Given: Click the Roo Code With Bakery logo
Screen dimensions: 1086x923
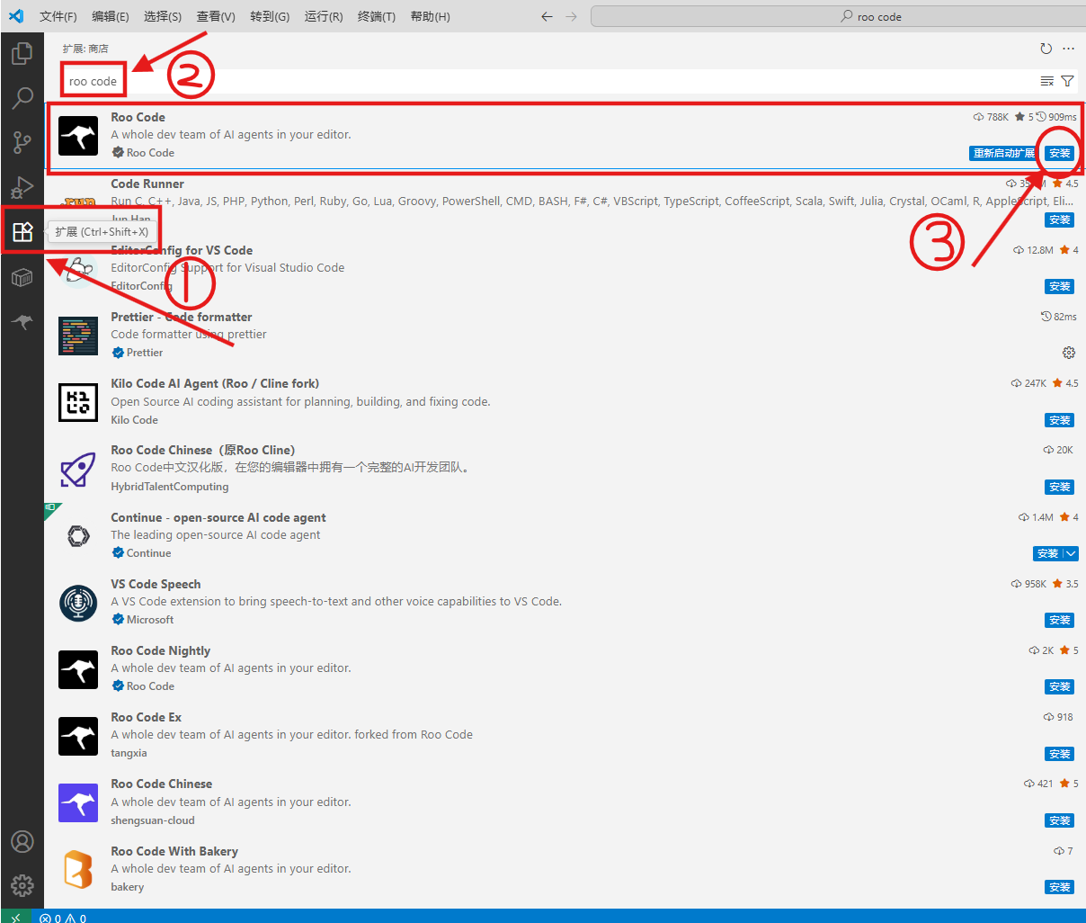Looking at the screenshot, I should (78, 870).
